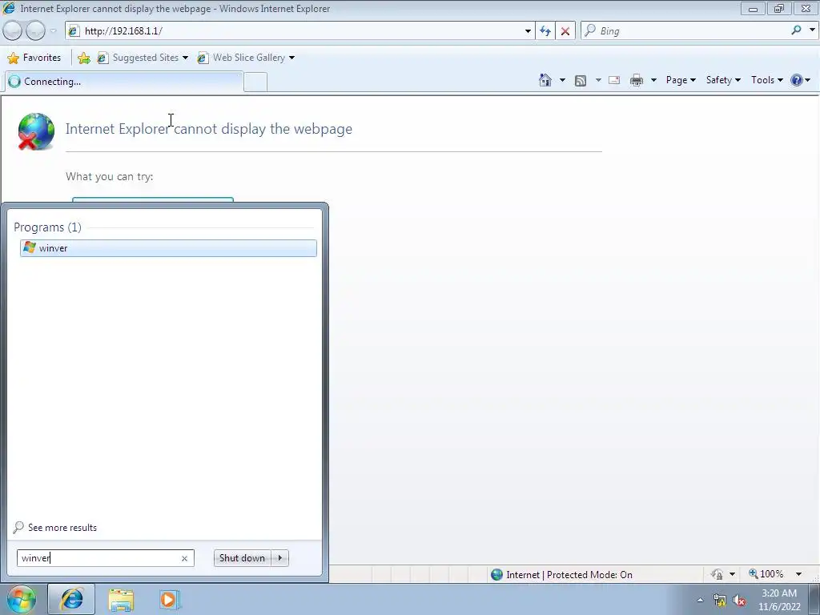Expand the address bar history dropdown
Image resolution: width=820 pixels, height=615 pixels.
528,31
